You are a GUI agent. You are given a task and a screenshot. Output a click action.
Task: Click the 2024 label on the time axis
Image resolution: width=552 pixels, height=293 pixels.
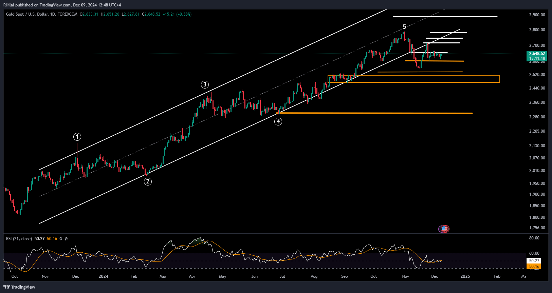[x=104, y=276]
